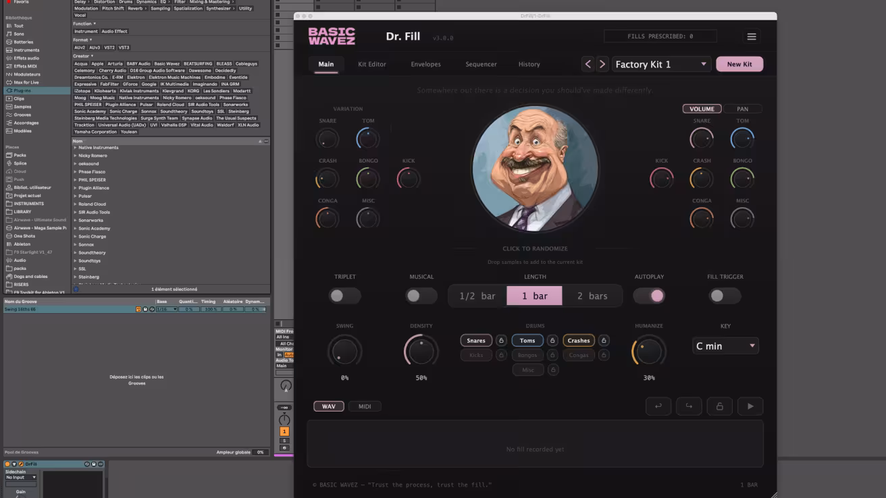Open Splice in Ableton Places

click(x=20, y=163)
